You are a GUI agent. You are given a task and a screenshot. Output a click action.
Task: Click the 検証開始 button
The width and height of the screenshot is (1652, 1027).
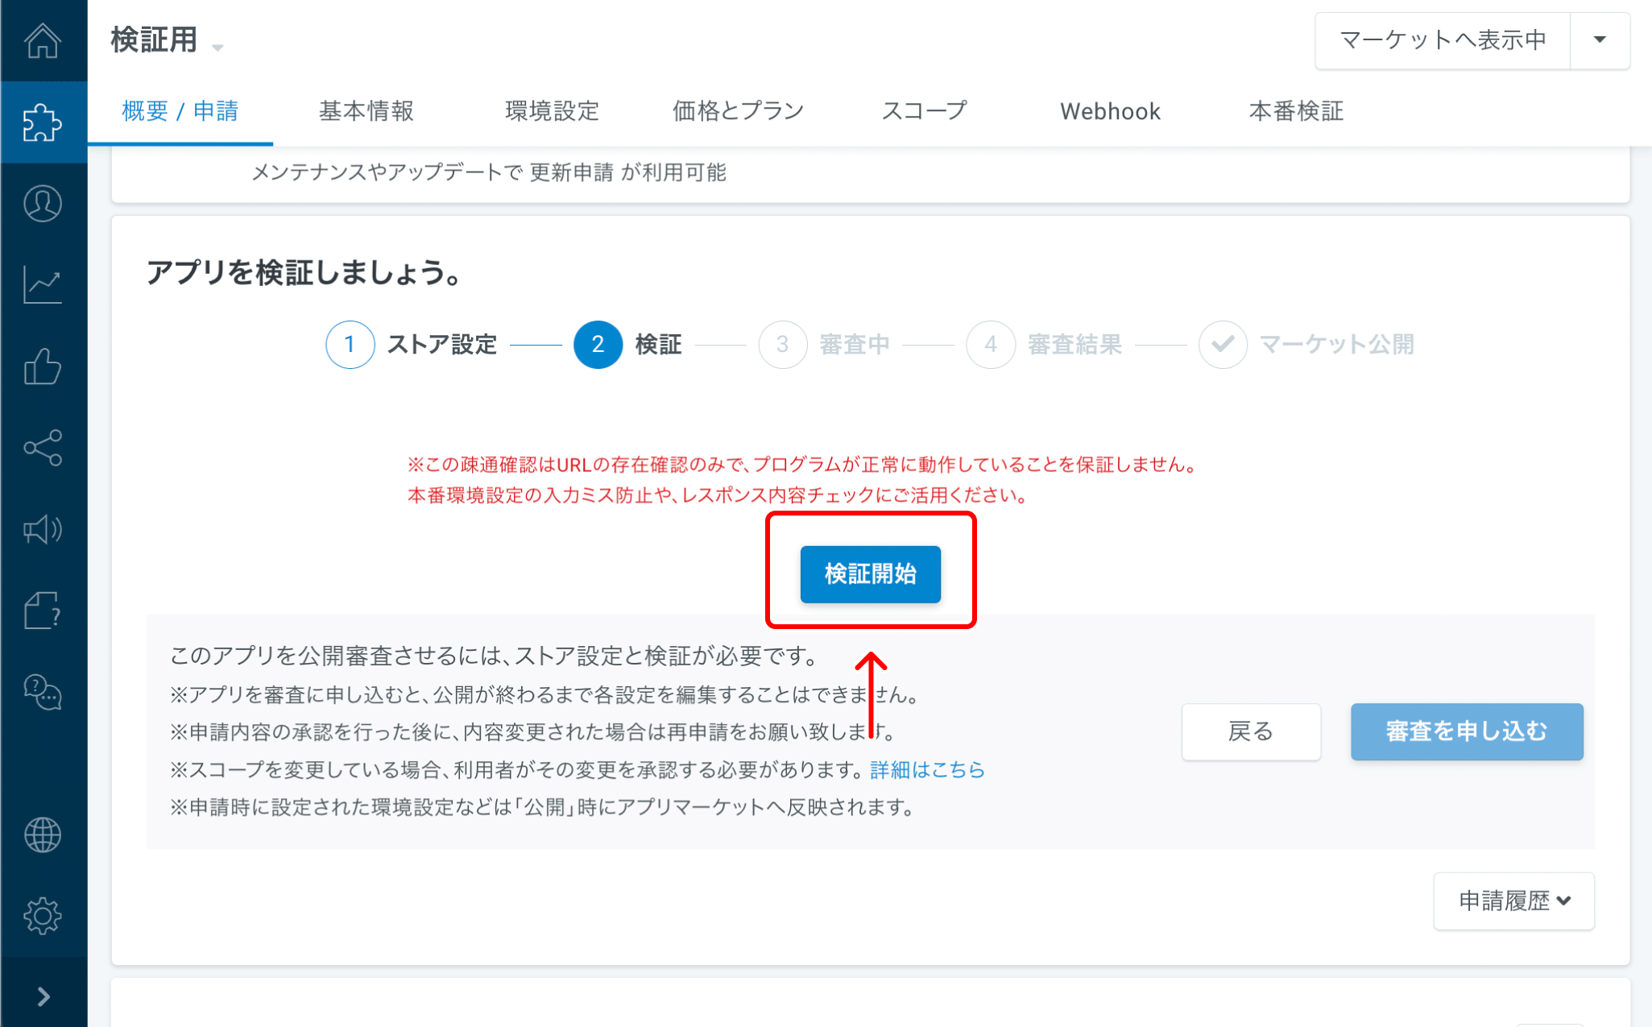point(870,574)
